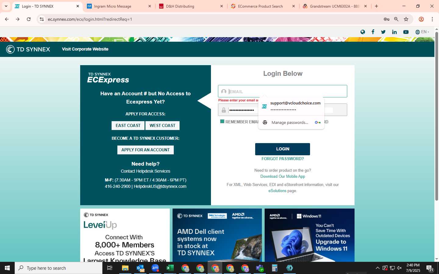Open the Twitter bird icon
The image size is (439, 274).
pyautogui.click(x=383, y=32)
